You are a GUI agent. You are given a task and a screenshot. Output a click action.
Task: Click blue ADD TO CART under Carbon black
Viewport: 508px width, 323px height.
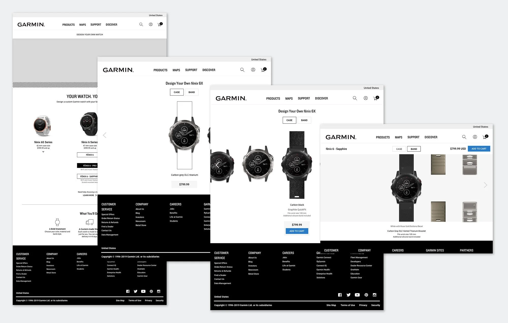tap(297, 231)
